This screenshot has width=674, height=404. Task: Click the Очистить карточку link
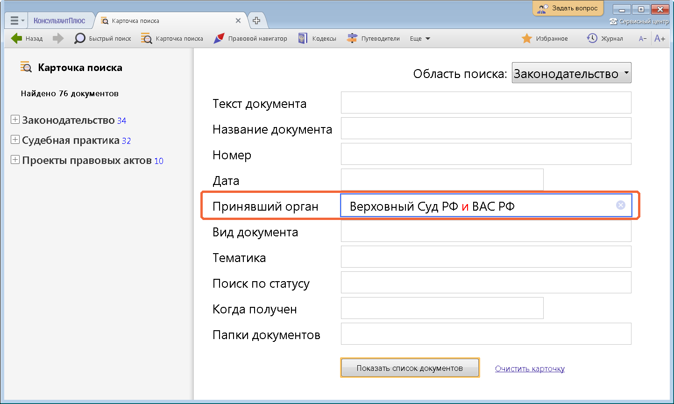530,369
